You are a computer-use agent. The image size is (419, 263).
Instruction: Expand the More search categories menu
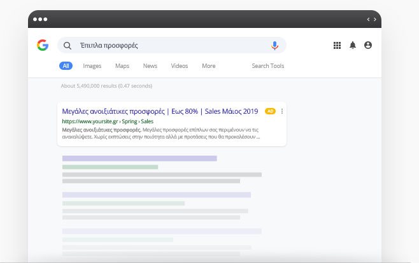point(208,66)
